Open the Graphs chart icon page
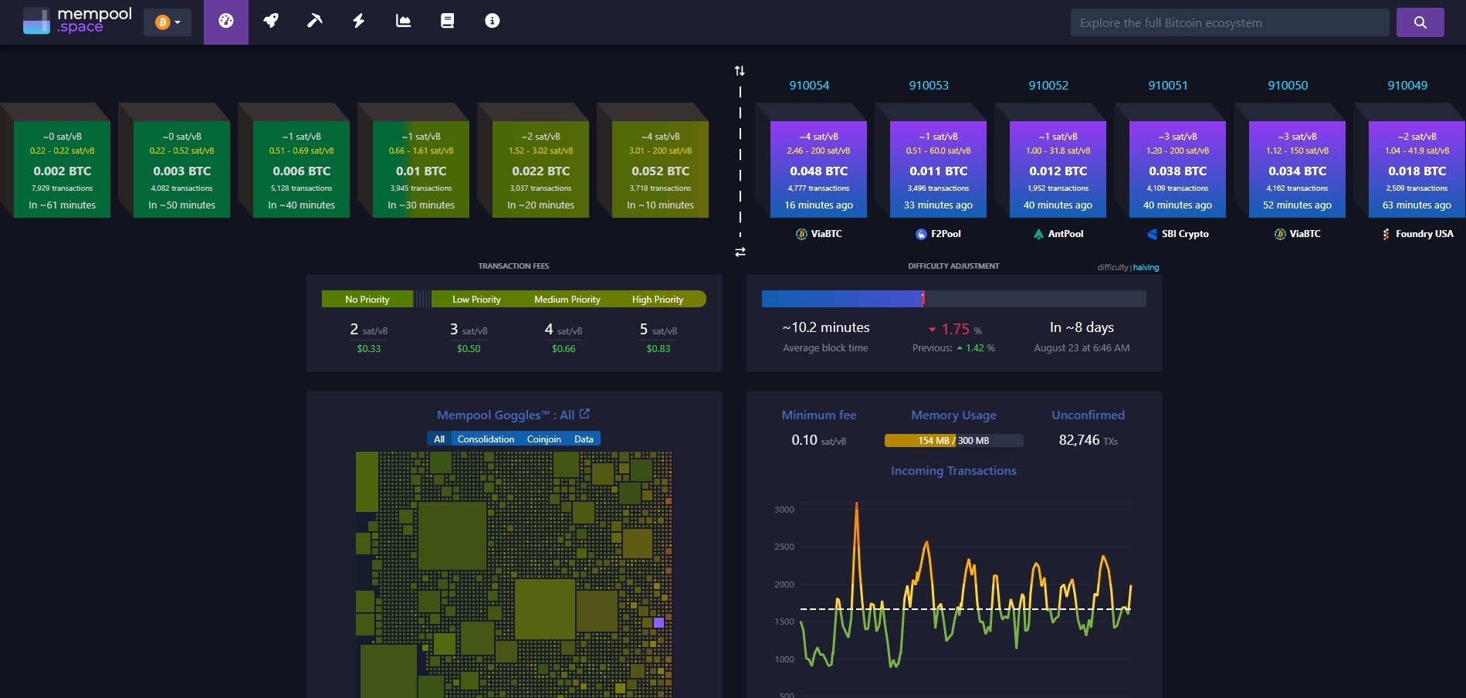 point(403,22)
